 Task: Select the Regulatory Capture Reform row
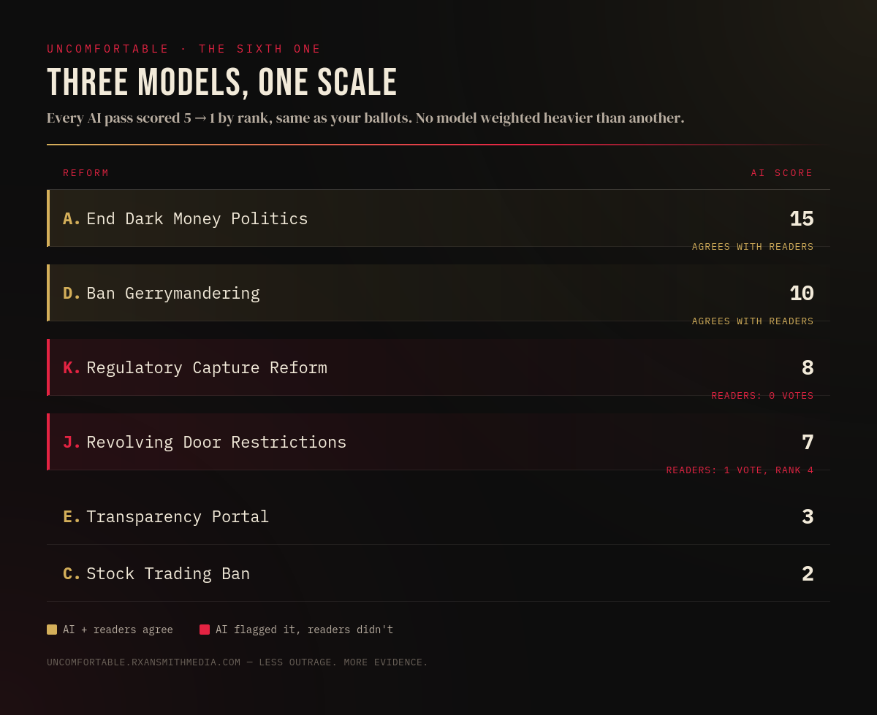tap(438, 367)
